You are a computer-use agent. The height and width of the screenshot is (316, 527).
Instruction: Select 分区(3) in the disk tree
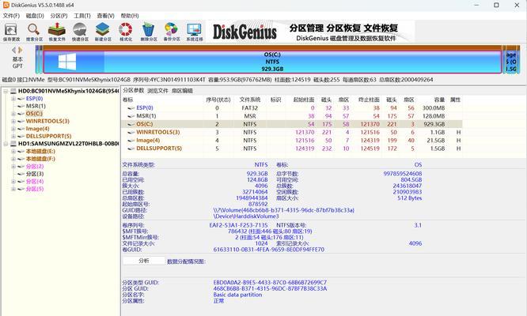[x=35, y=174]
